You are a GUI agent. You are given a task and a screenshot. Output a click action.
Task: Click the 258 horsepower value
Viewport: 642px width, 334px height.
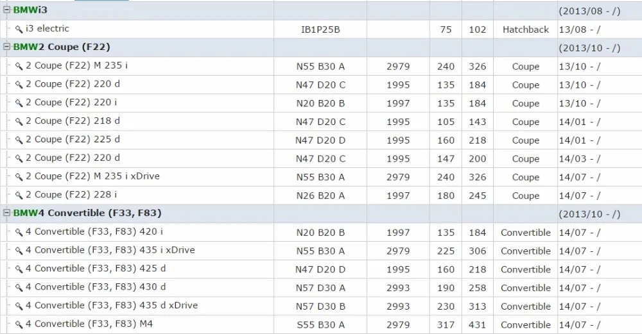pos(478,288)
